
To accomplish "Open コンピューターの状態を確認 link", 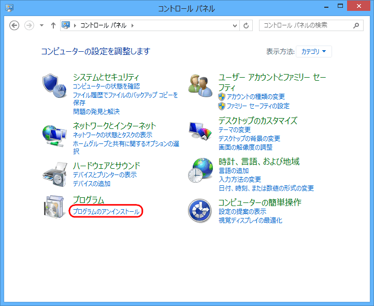I will [x=106, y=86].
